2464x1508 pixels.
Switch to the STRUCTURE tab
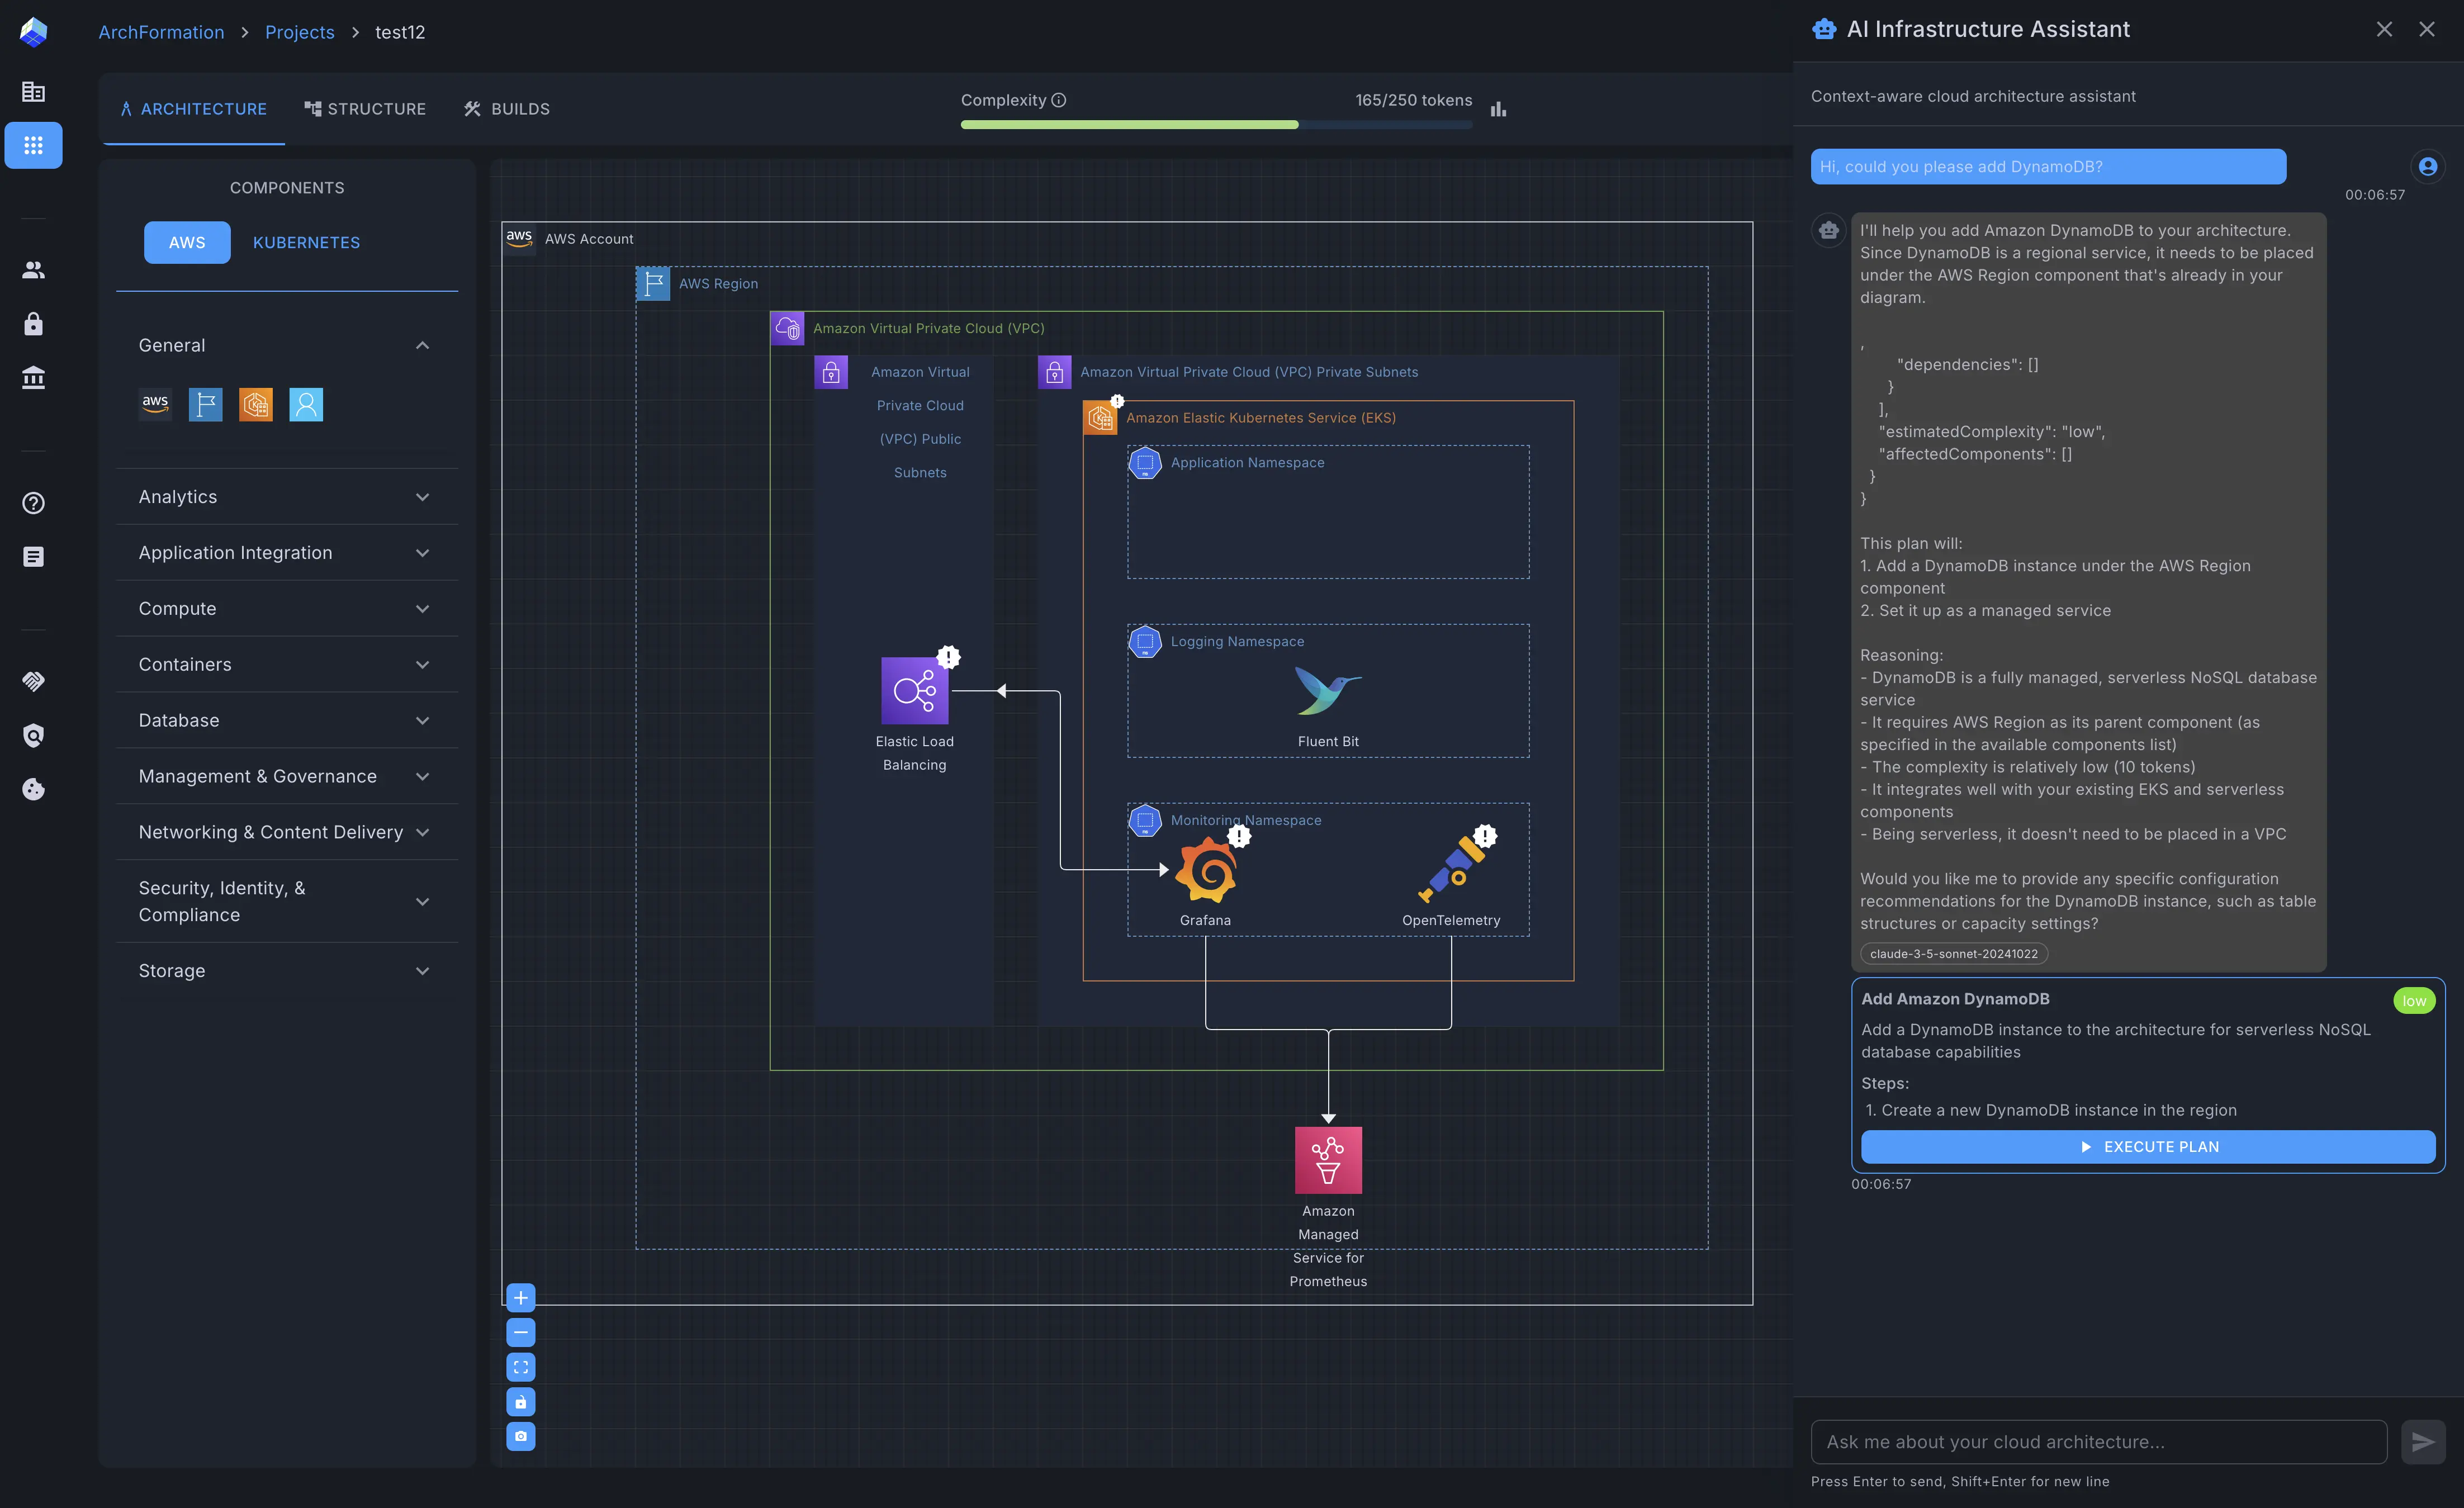(x=365, y=108)
